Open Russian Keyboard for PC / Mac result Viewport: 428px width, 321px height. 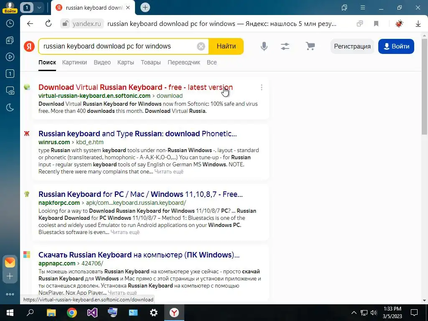[140, 194]
